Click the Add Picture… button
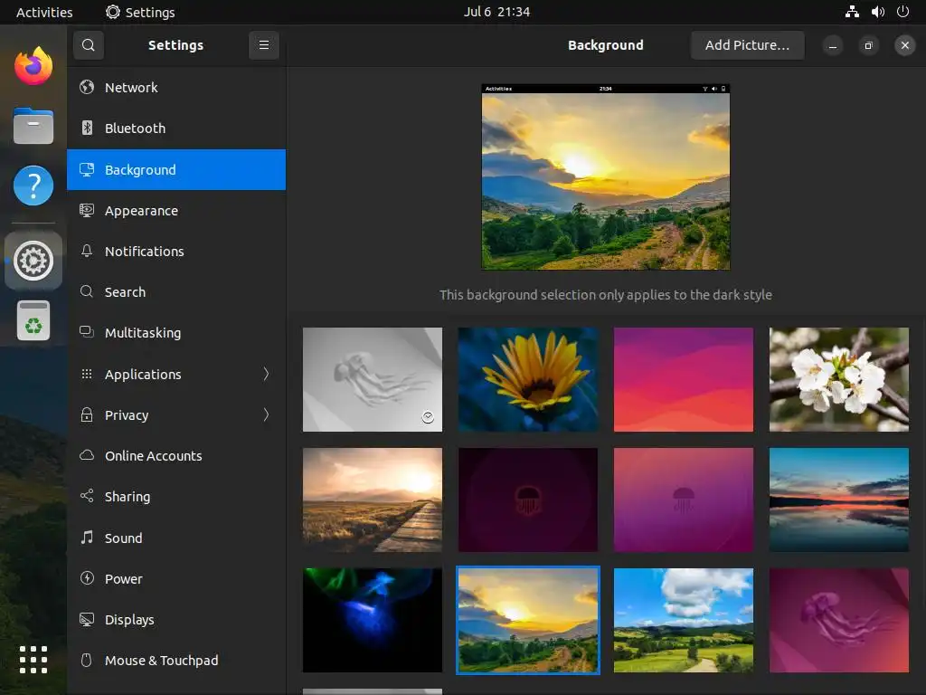The width and height of the screenshot is (926, 695). pos(748,45)
